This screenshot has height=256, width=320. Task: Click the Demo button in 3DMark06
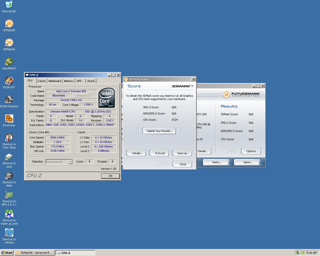[216, 162]
